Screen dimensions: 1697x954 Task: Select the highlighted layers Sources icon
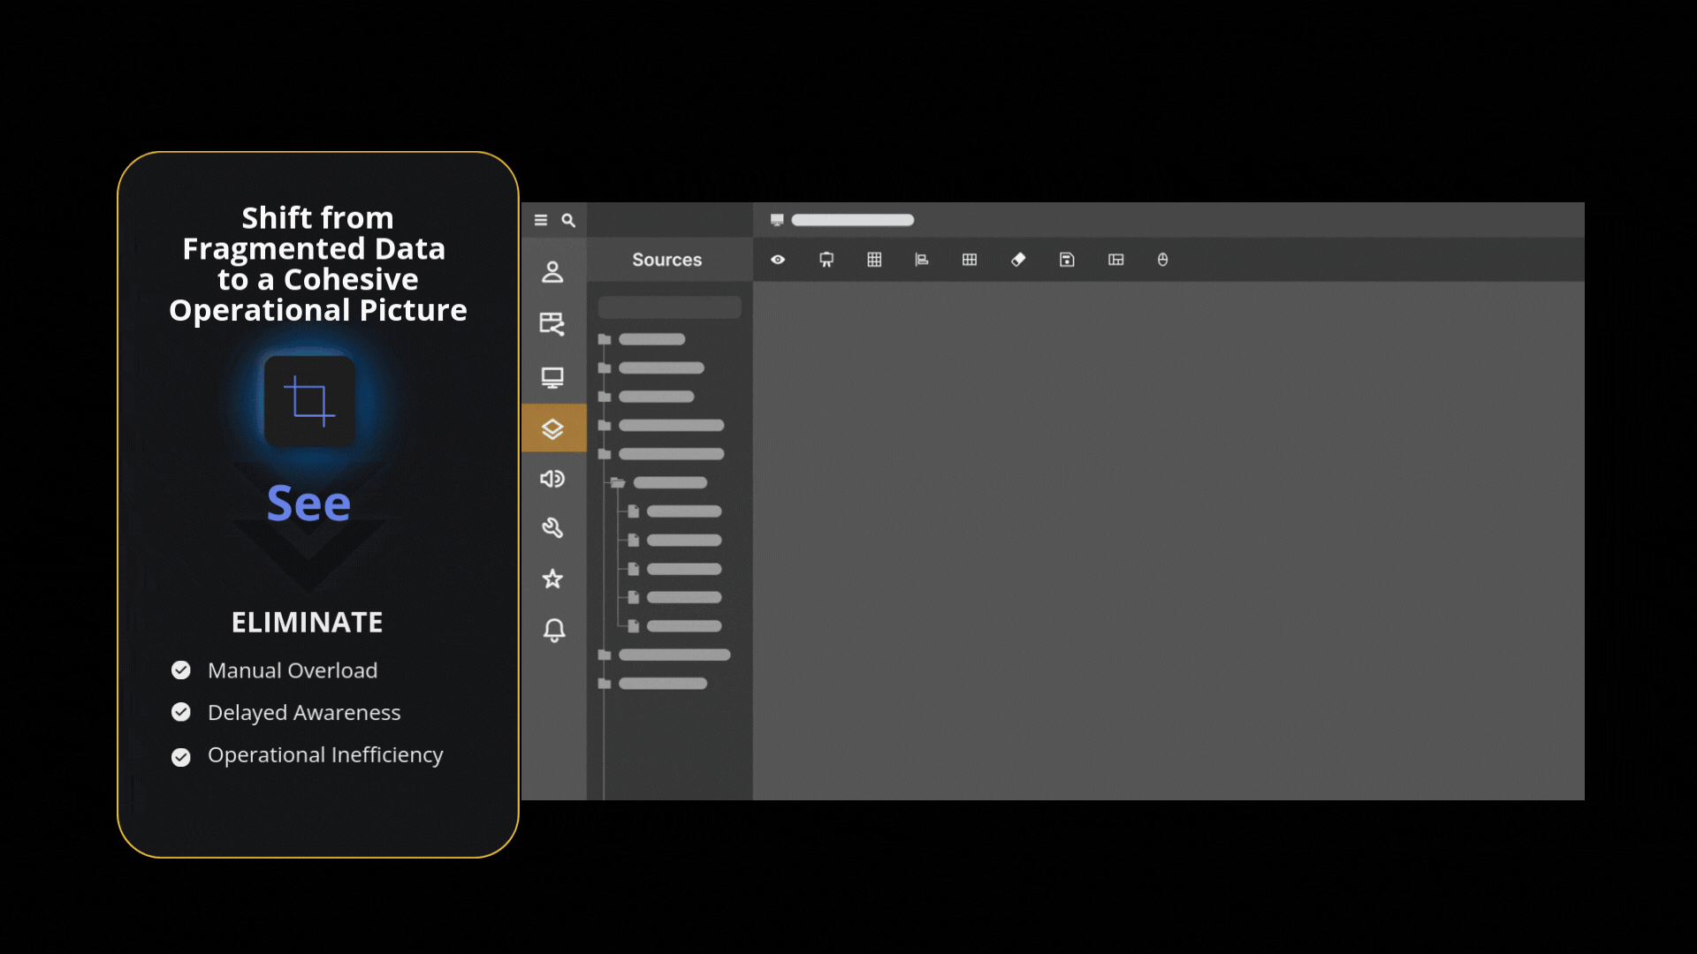(553, 428)
